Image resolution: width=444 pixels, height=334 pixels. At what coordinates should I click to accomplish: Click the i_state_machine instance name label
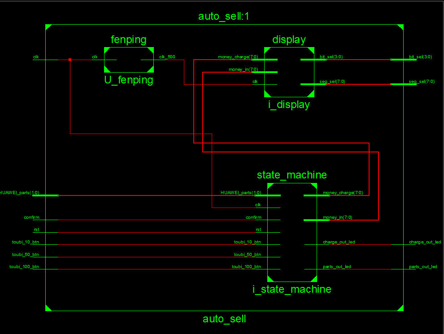tap(292, 289)
